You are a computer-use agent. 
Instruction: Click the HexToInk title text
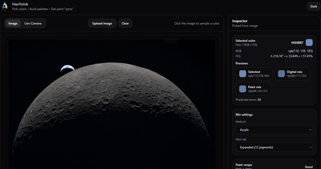(x=20, y=4)
